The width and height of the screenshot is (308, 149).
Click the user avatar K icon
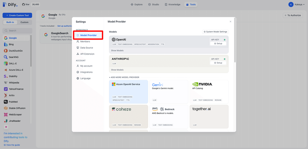[291, 4]
